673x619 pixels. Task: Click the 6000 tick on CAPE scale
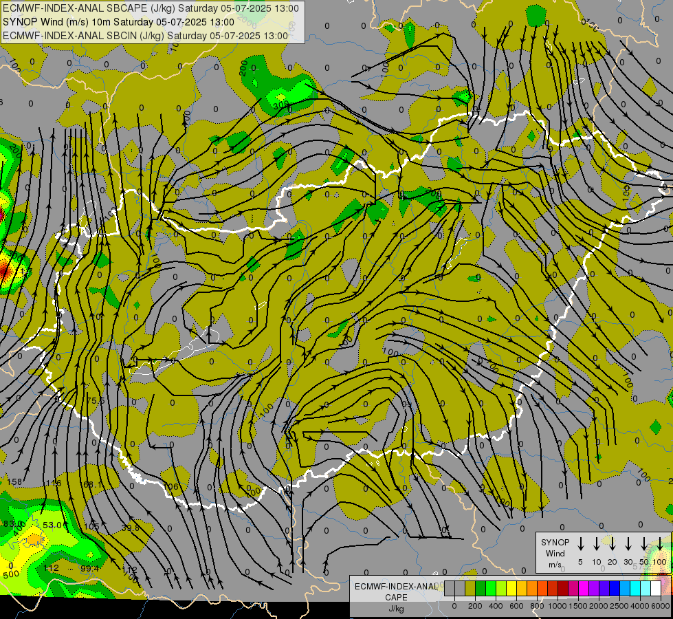(660, 606)
